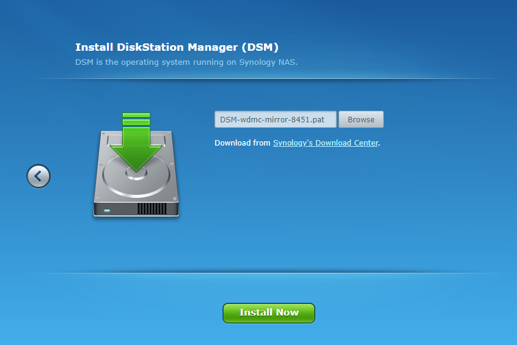Click the DSM operating system subtitle text
517x345 pixels.
coord(186,62)
